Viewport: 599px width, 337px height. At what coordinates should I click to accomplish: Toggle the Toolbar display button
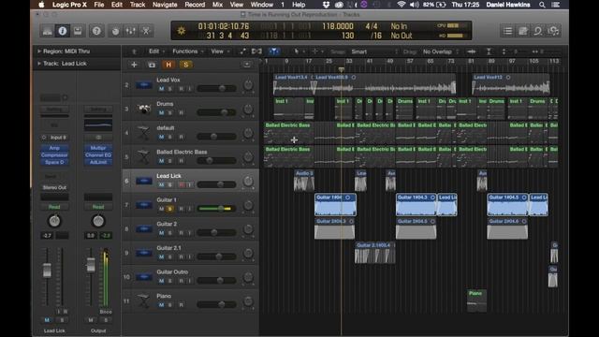(x=78, y=31)
